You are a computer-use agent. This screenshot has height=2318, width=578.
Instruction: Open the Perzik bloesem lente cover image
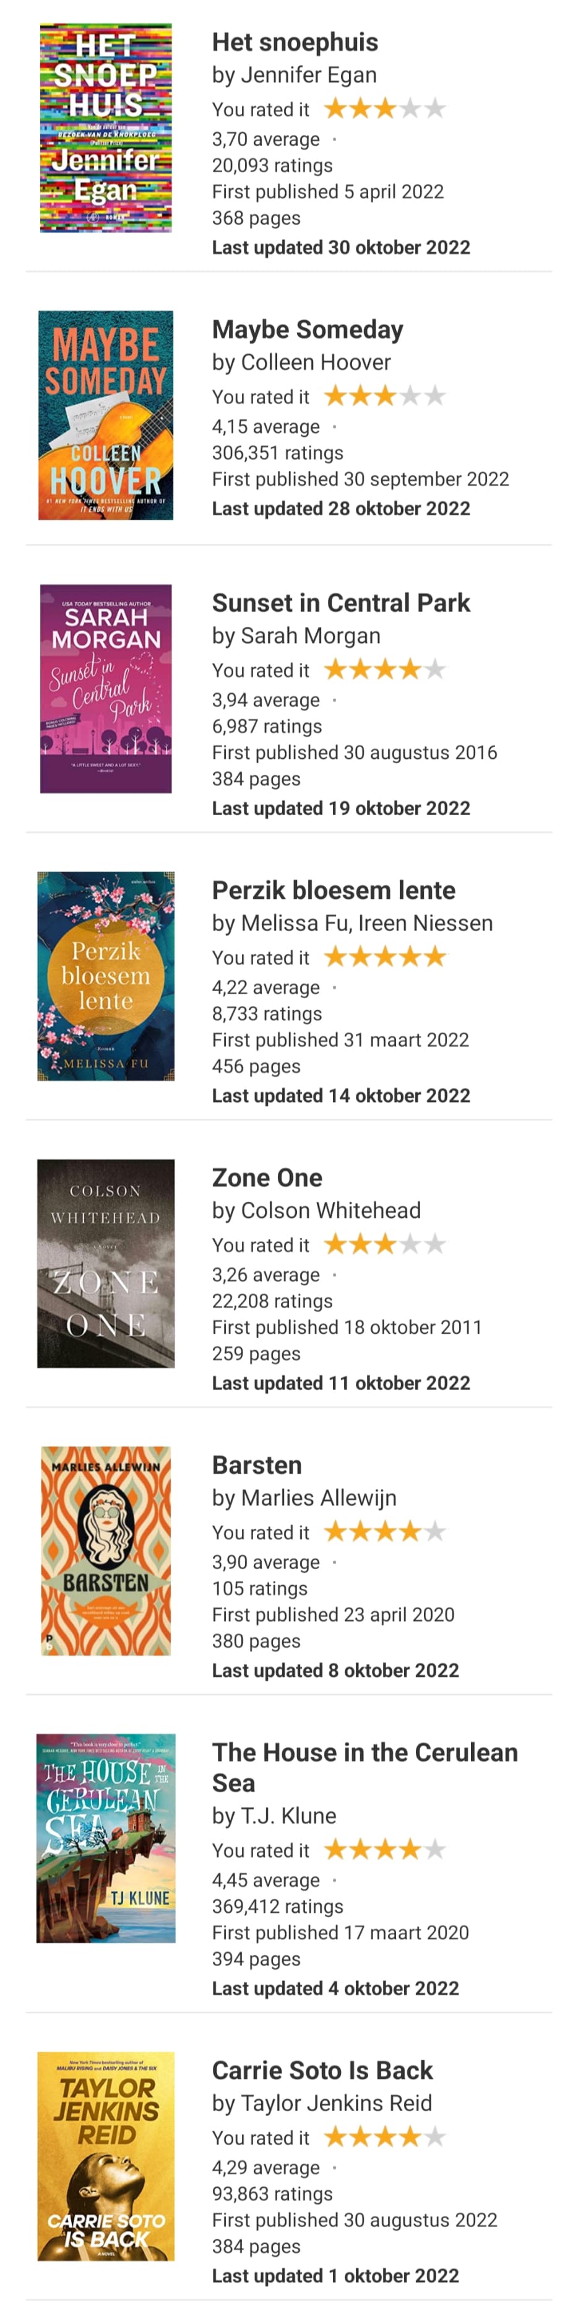(106, 976)
